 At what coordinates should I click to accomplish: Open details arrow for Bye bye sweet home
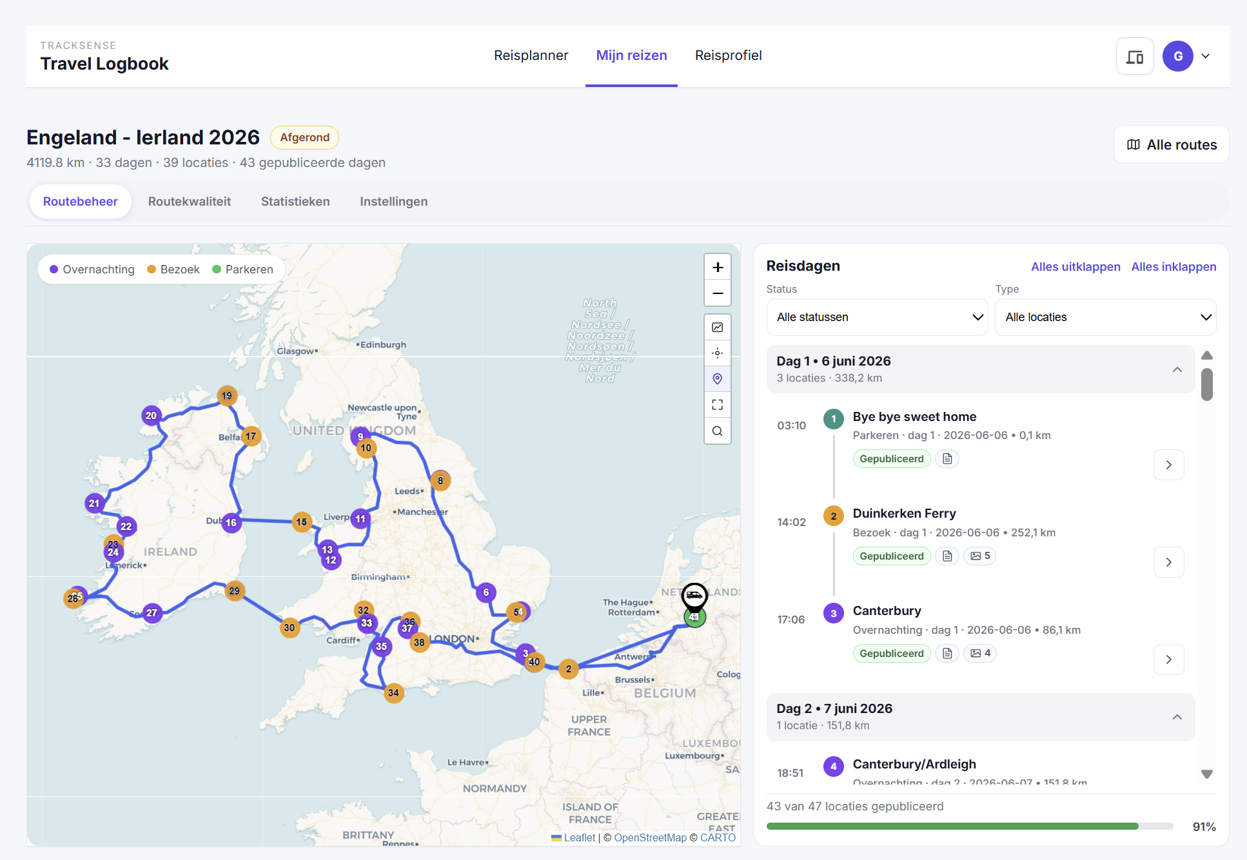tap(1168, 465)
